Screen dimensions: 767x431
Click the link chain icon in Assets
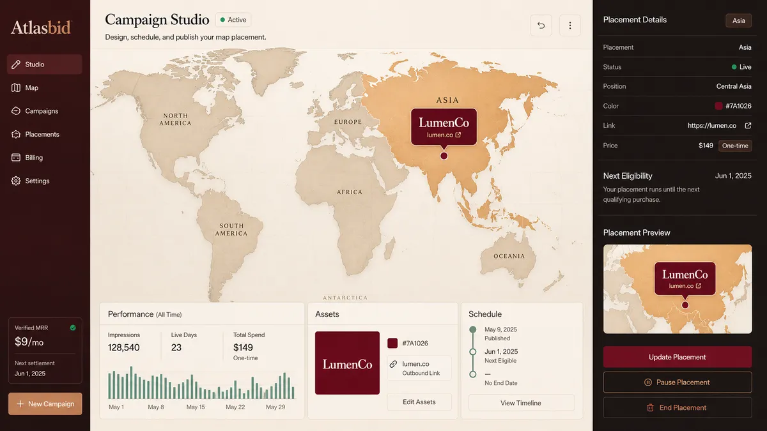pos(394,364)
